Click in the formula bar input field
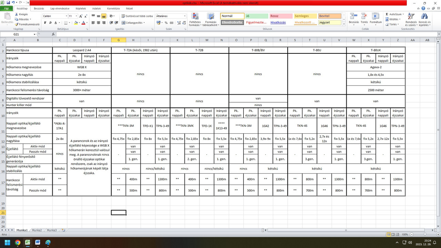Screen dimensions: 441x248 pyautogui.click(x=246, y=34)
